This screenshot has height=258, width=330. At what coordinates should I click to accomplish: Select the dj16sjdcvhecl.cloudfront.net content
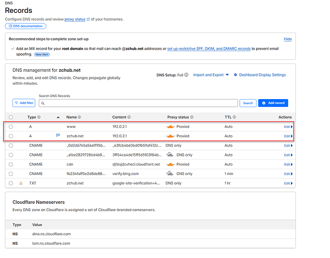click(136, 165)
